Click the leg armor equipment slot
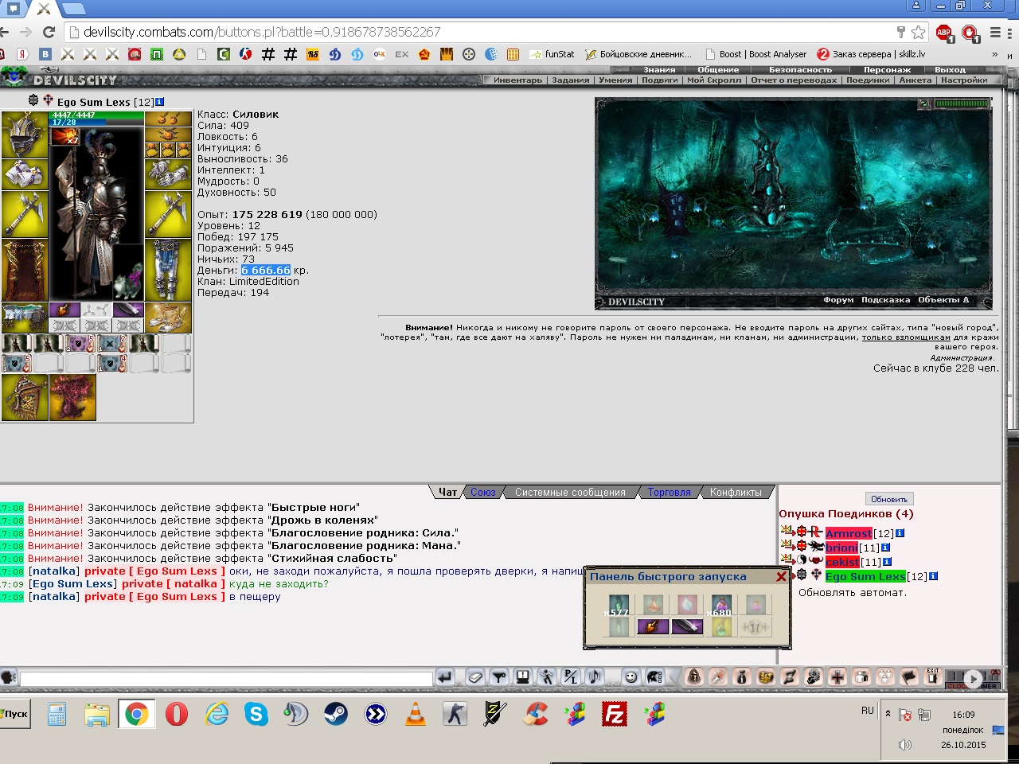The width and height of the screenshot is (1019, 764). point(168,270)
